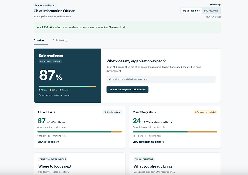
Task: Click 'All required capabilities have been rated.' notice
Action: (x=161, y=79)
